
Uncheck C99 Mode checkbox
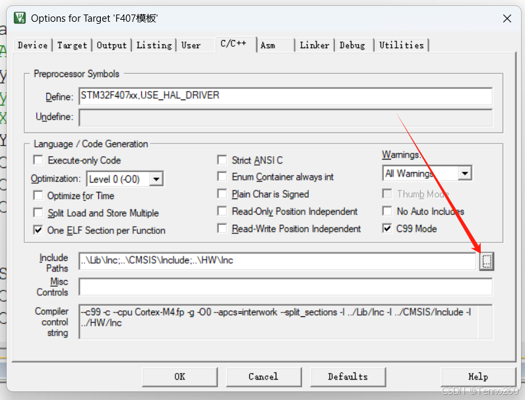(x=387, y=229)
